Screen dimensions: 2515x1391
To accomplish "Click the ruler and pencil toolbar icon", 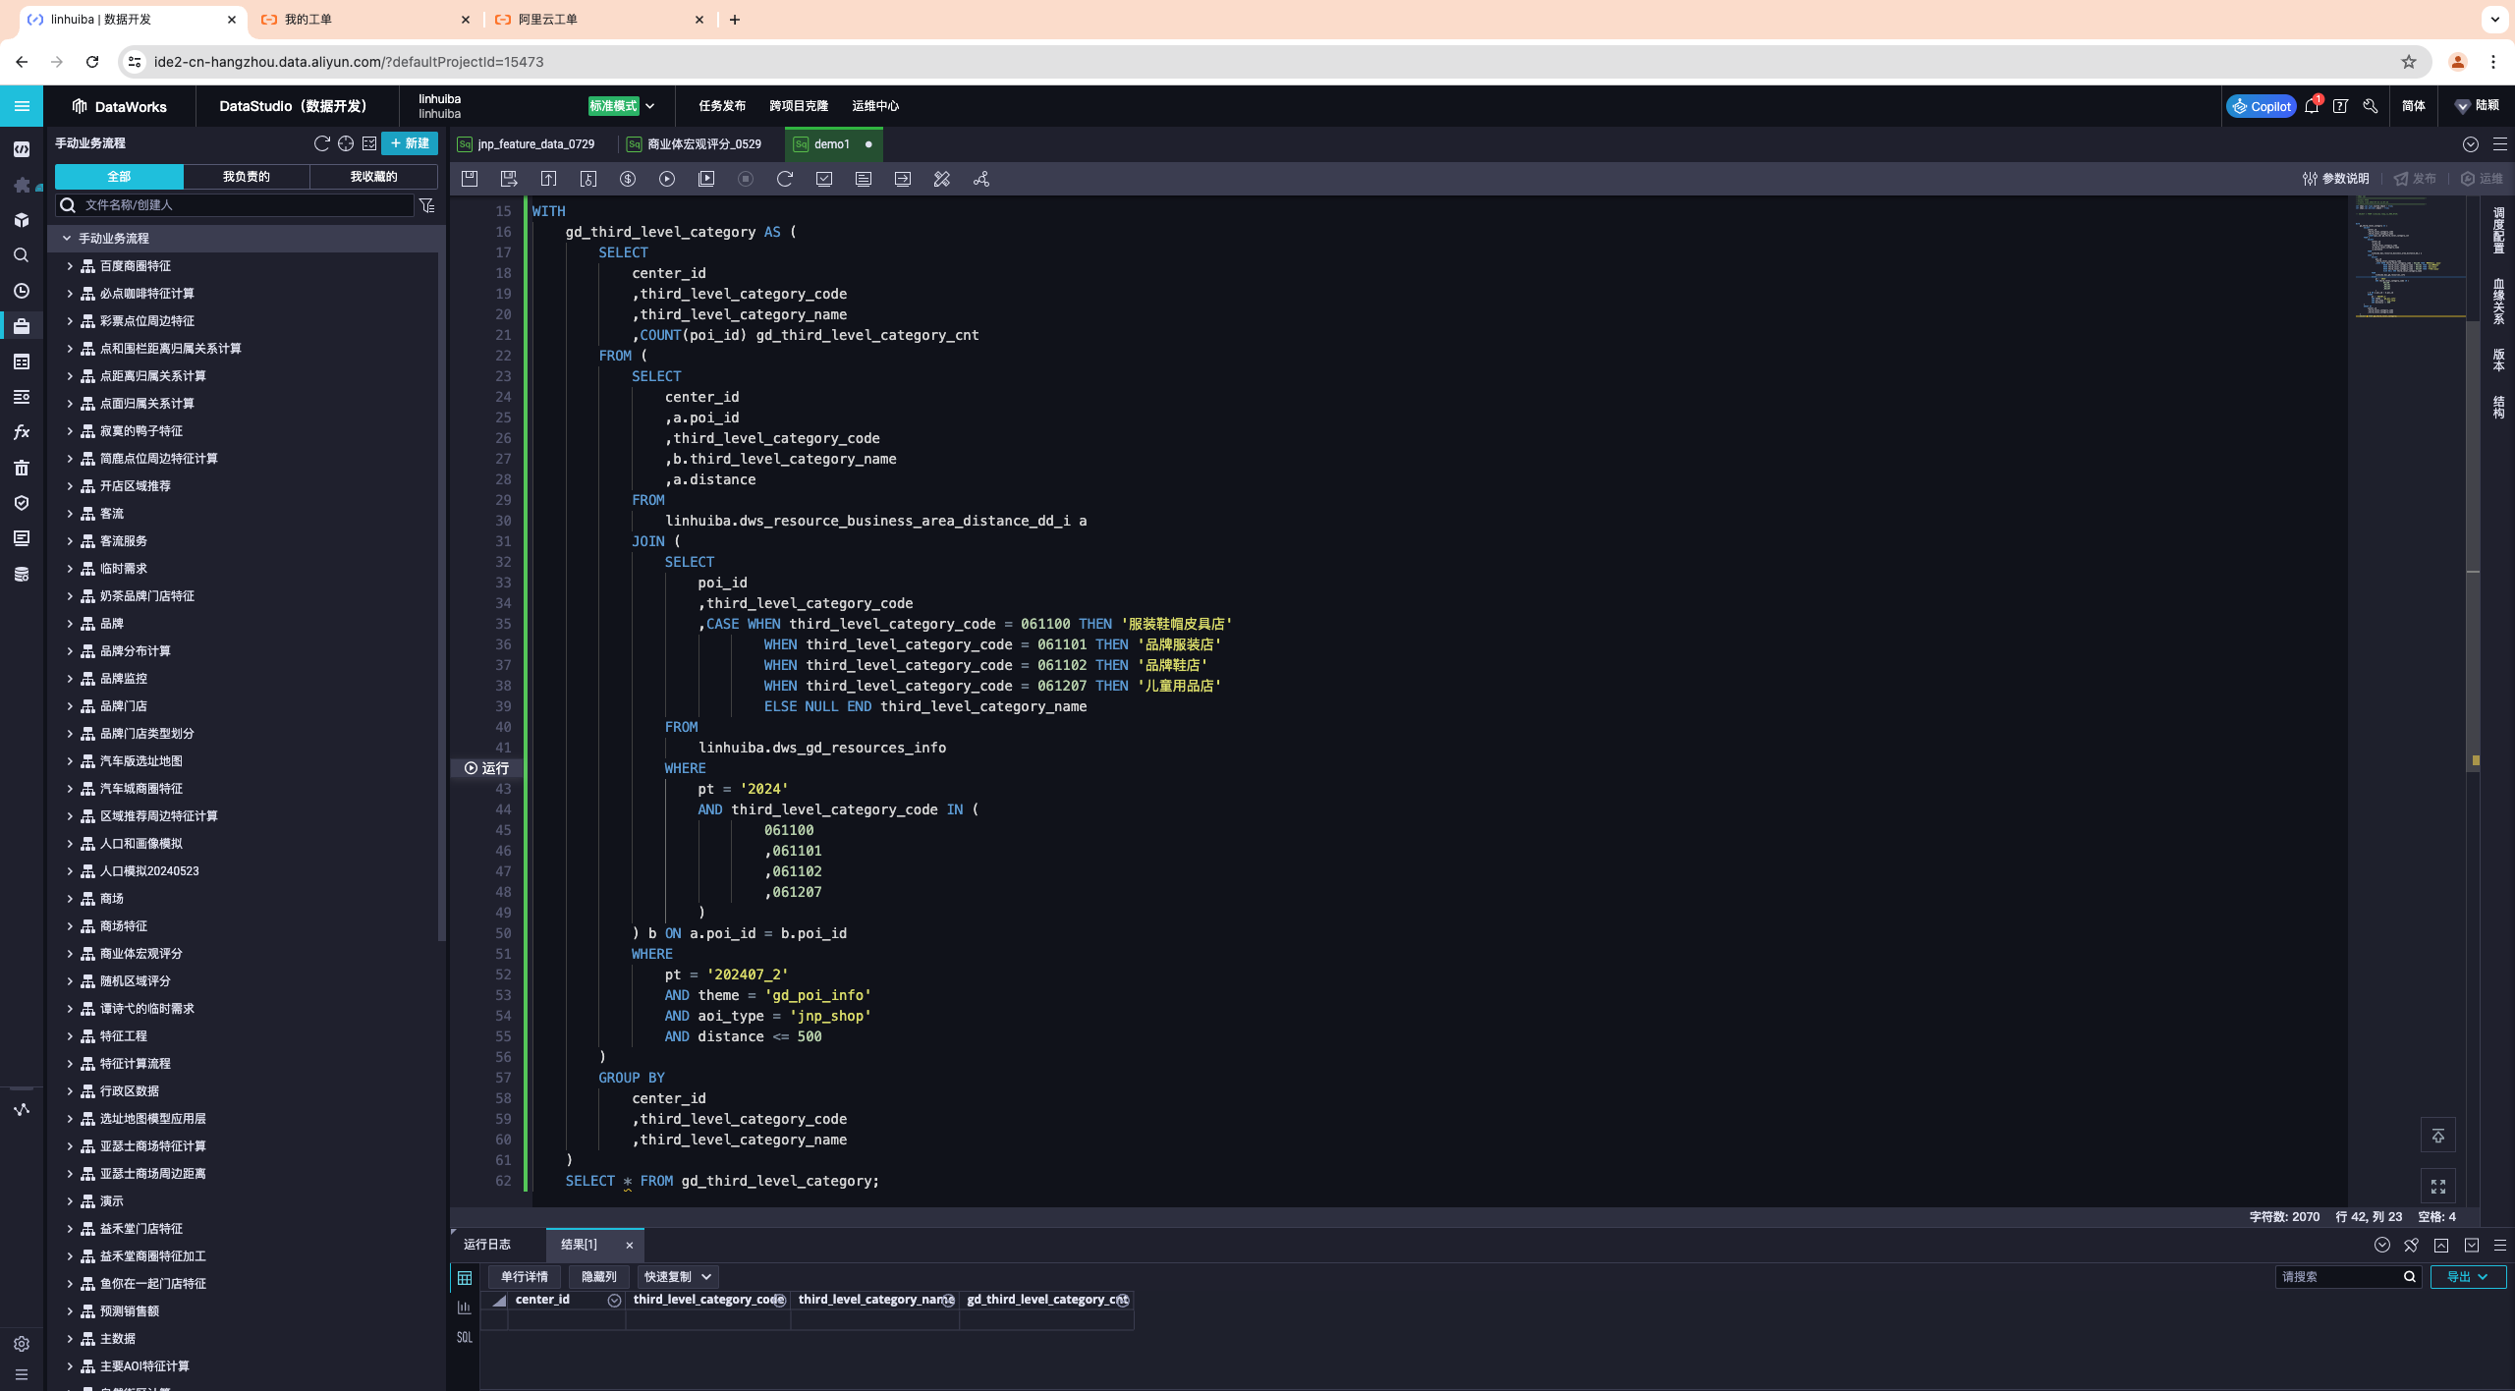I will (x=942, y=179).
